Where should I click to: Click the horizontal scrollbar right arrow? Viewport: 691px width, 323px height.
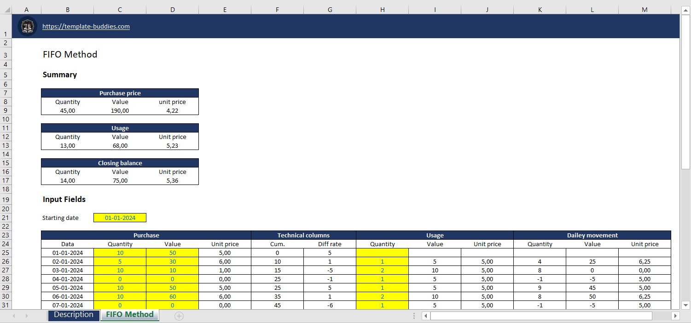point(675,316)
